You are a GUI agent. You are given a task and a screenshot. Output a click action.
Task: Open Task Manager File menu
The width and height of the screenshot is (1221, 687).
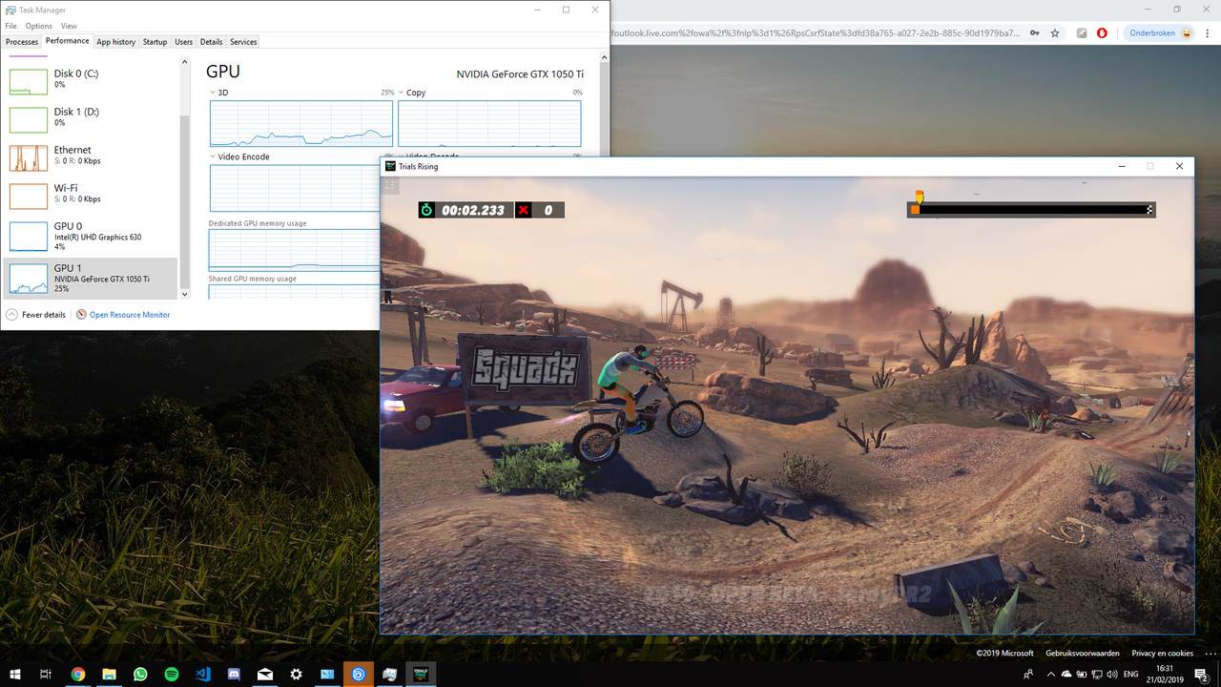point(11,26)
